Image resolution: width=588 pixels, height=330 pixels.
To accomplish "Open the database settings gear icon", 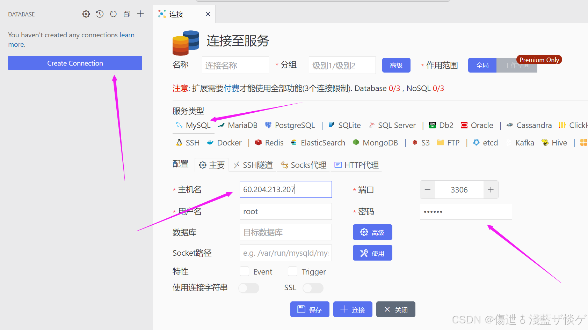I will click(86, 14).
